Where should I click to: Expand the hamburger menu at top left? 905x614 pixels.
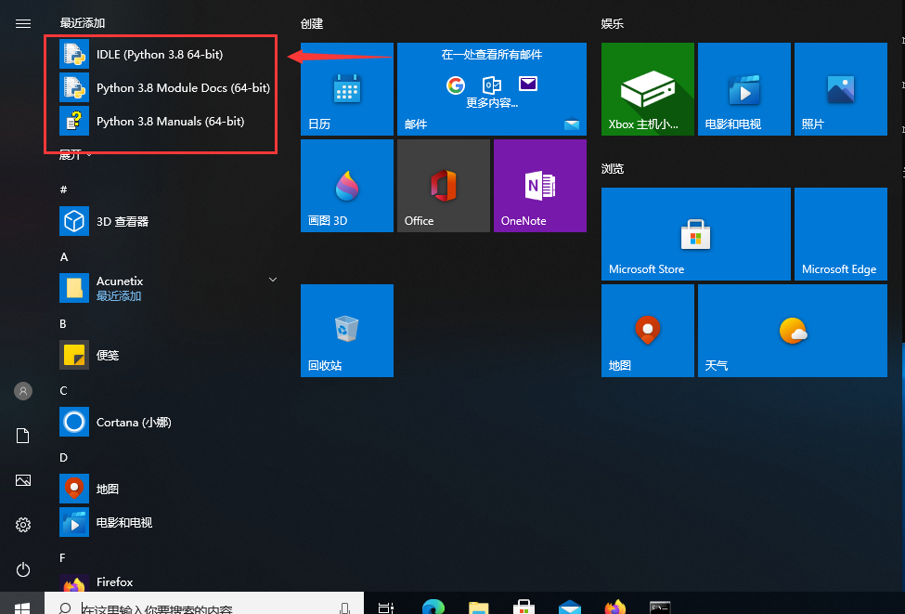pos(23,23)
